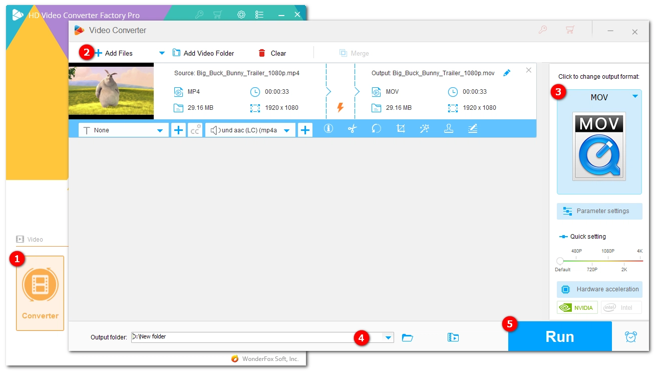Open the Trim scissors tool
This screenshot has height=371, width=656.
pyautogui.click(x=353, y=129)
